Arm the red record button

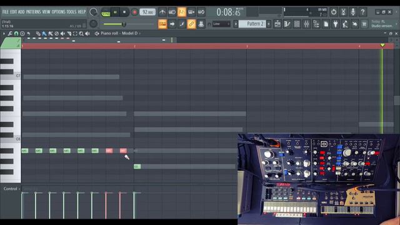pyautogui.click(x=134, y=12)
